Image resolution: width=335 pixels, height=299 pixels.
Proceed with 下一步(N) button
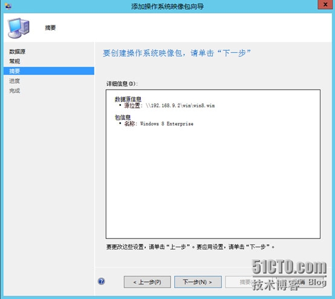(x=198, y=282)
